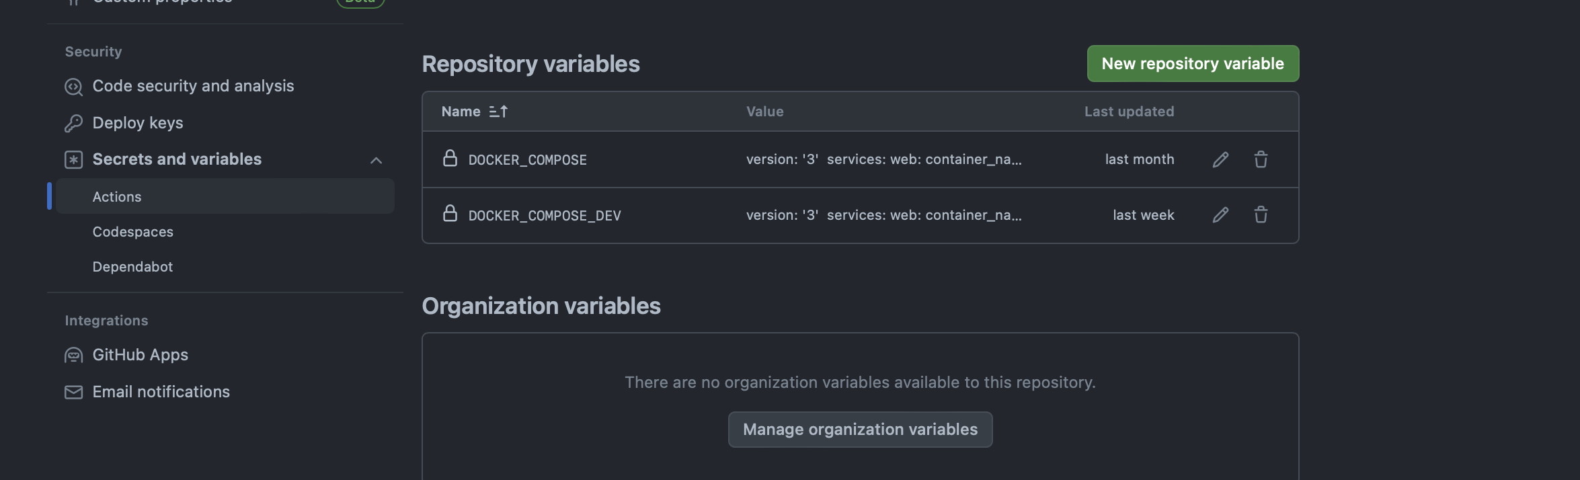The image size is (1580, 480).
Task: Click the GitHub Apps robot icon
Action: 73,355
